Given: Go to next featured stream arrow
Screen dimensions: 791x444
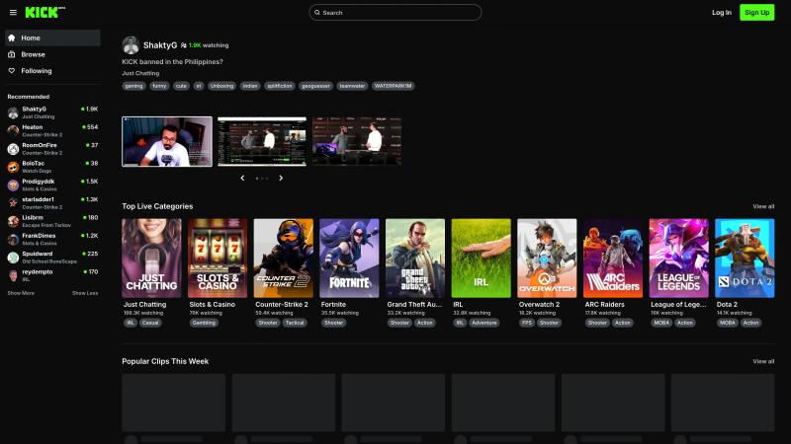Looking at the screenshot, I should pos(281,179).
